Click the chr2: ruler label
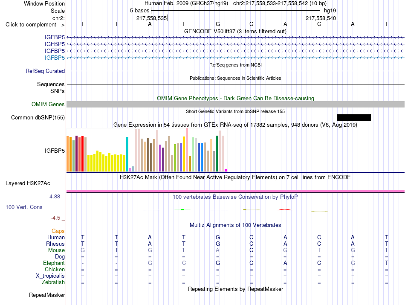405x305 pixels. [58, 18]
